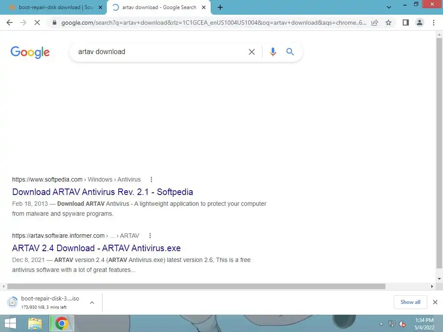Open the clock showing 1:34 PM

[424, 324]
